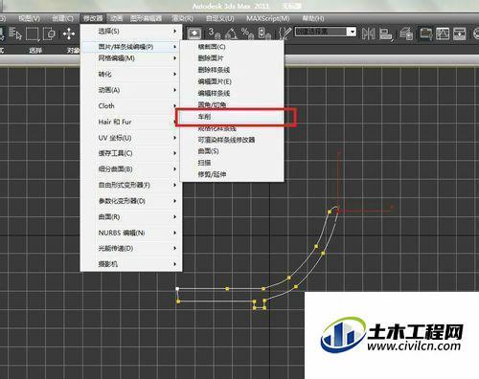Expand the 曲面(R) submenu
This screenshot has height=379, width=479.
[131, 217]
